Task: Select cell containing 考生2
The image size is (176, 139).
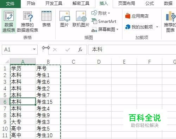Action: [x=48, y=88]
